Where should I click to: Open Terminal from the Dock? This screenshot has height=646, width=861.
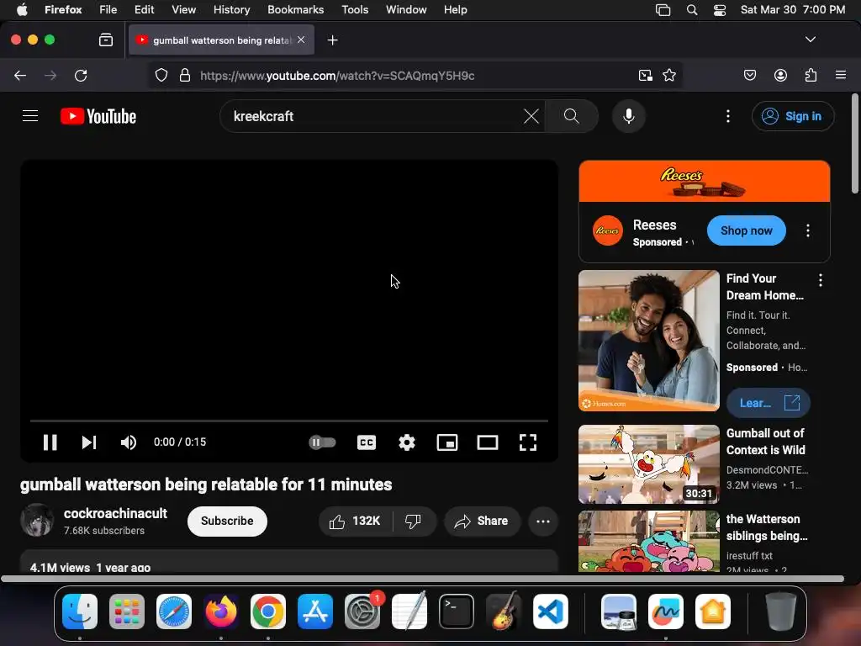pos(457,612)
